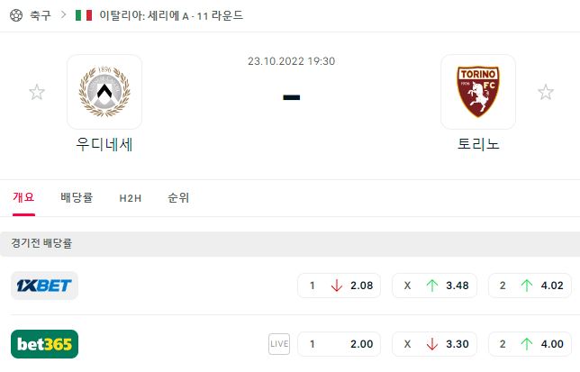580x372 pixels.
Task: Click the Italy flag icon
Action: point(84,15)
